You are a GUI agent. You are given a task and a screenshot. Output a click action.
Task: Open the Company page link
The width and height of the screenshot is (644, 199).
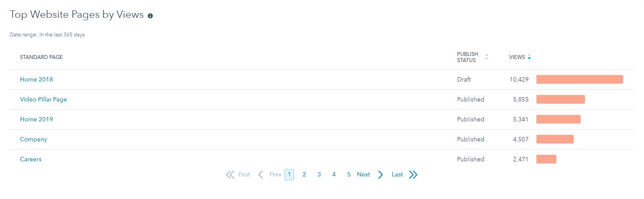tap(33, 140)
